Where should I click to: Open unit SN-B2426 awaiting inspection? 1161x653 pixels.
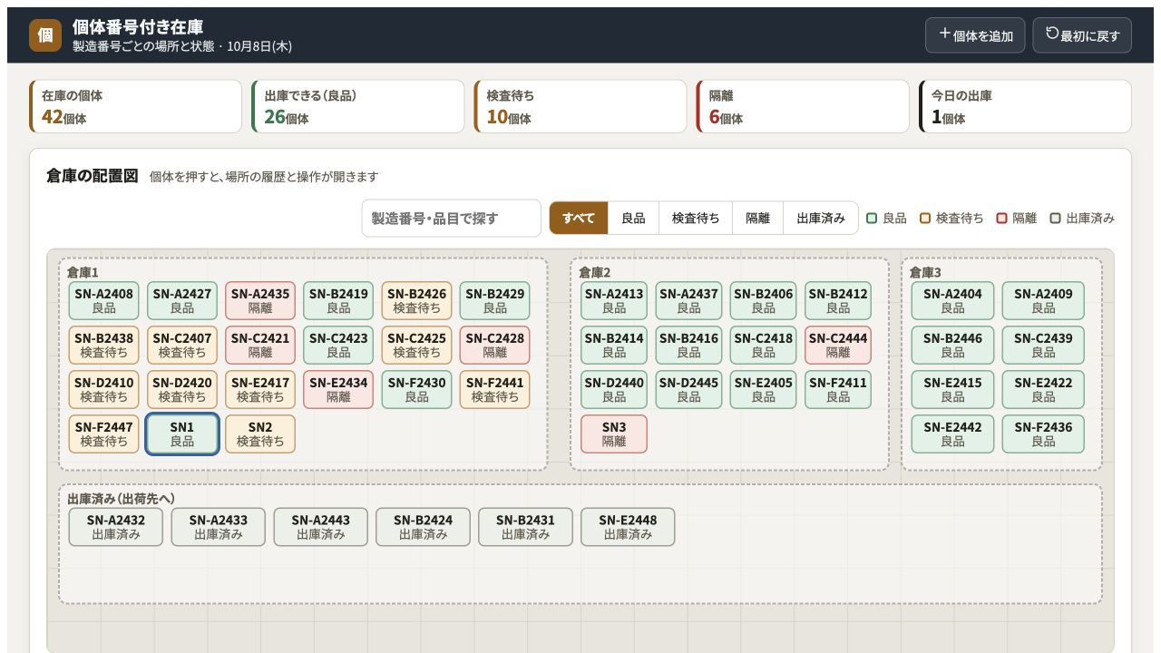tap(417, 300)
